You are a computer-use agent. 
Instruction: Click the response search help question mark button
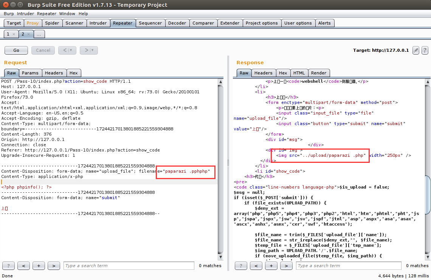pos(241,266)
